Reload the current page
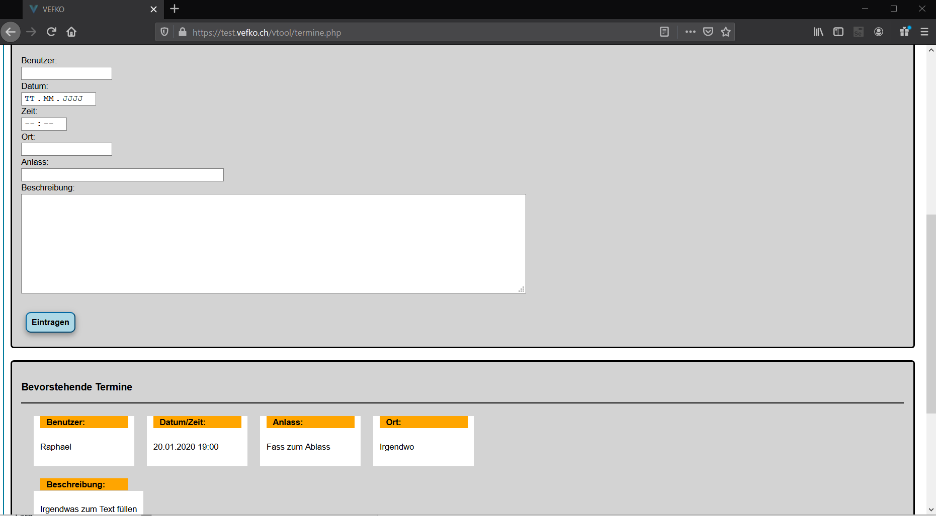Viewport: 936px width, 516px height. pyautogui.click(x=51, y=32)
